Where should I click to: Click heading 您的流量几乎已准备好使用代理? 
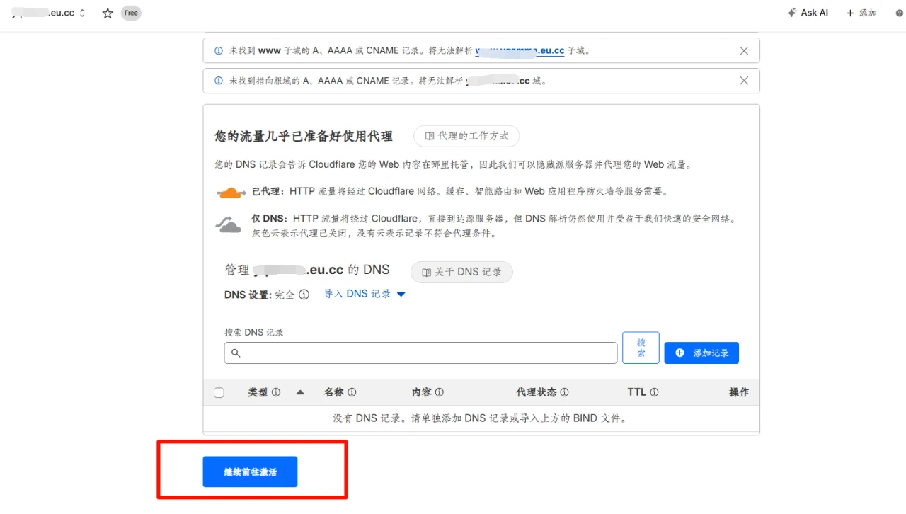tap(304, 136)
